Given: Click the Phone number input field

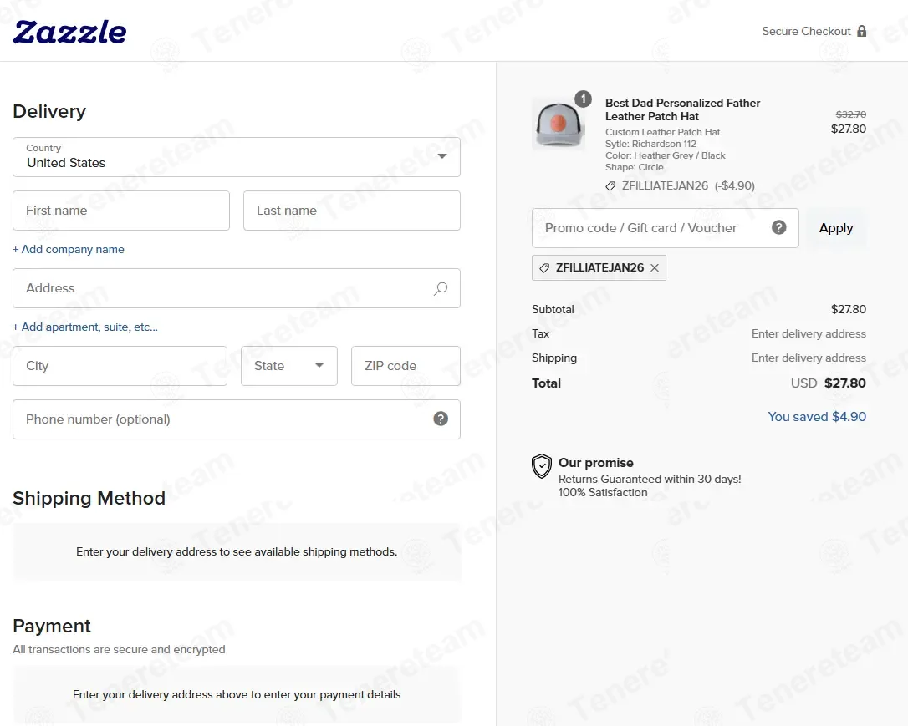Looking at the screenshot, I should pos(222,419).
